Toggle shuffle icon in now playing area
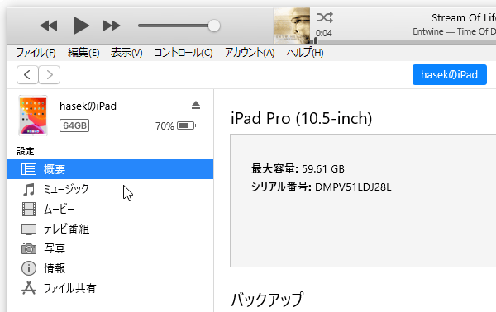Screen dimensions: 496x312 325,17
